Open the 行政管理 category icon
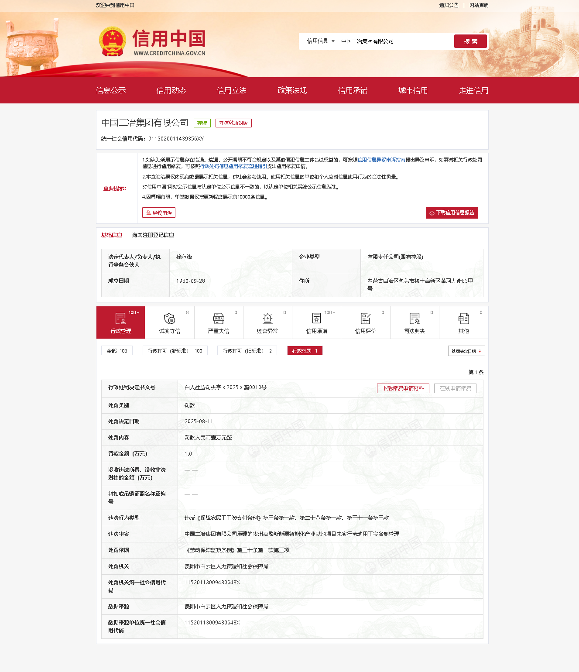Image resolution: width=579 pixels, height=672 pixels. [120, 319]
